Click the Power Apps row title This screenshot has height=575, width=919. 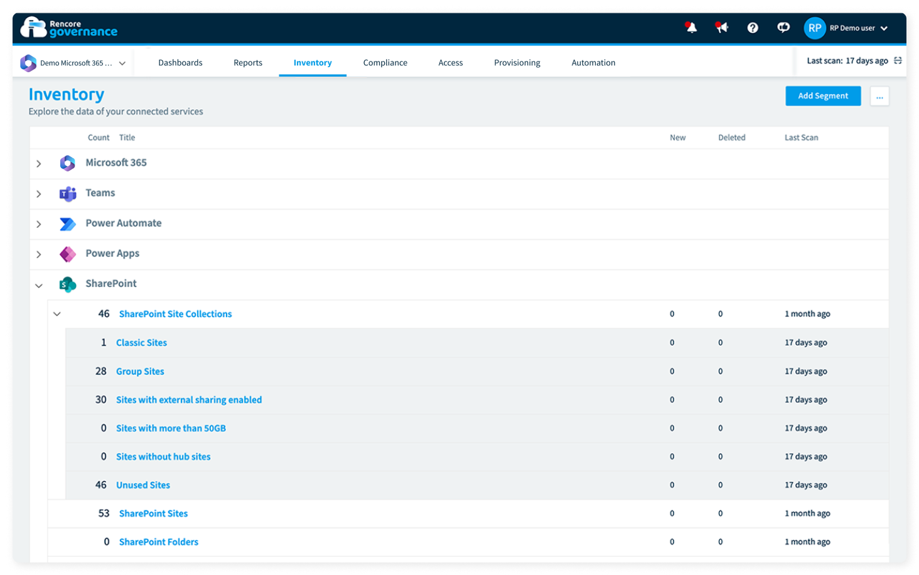(x=112, y=254)
